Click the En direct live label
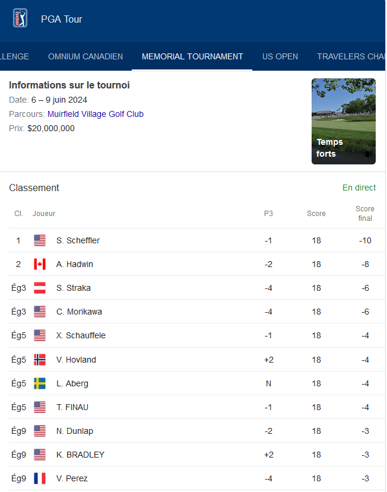387x492 pixels. (x=359, y=188)
